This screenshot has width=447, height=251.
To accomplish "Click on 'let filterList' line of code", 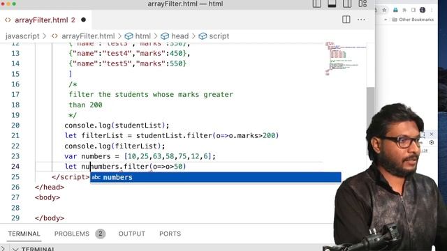I will coord(171,136).
